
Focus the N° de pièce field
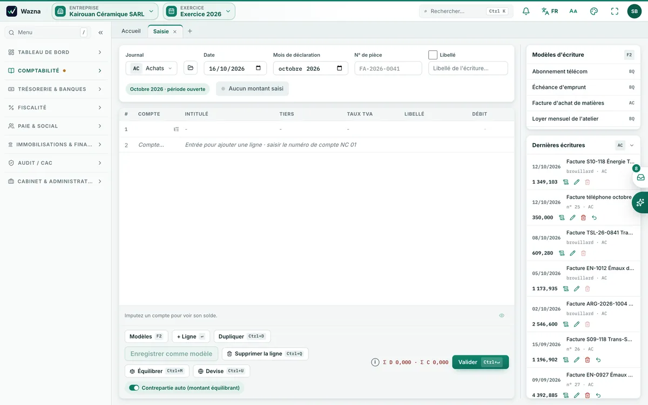coord(388,68)
